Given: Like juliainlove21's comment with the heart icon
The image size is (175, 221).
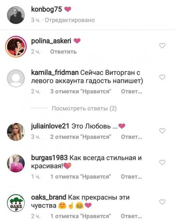Looking at the screenshot, I should pos(162,131).
